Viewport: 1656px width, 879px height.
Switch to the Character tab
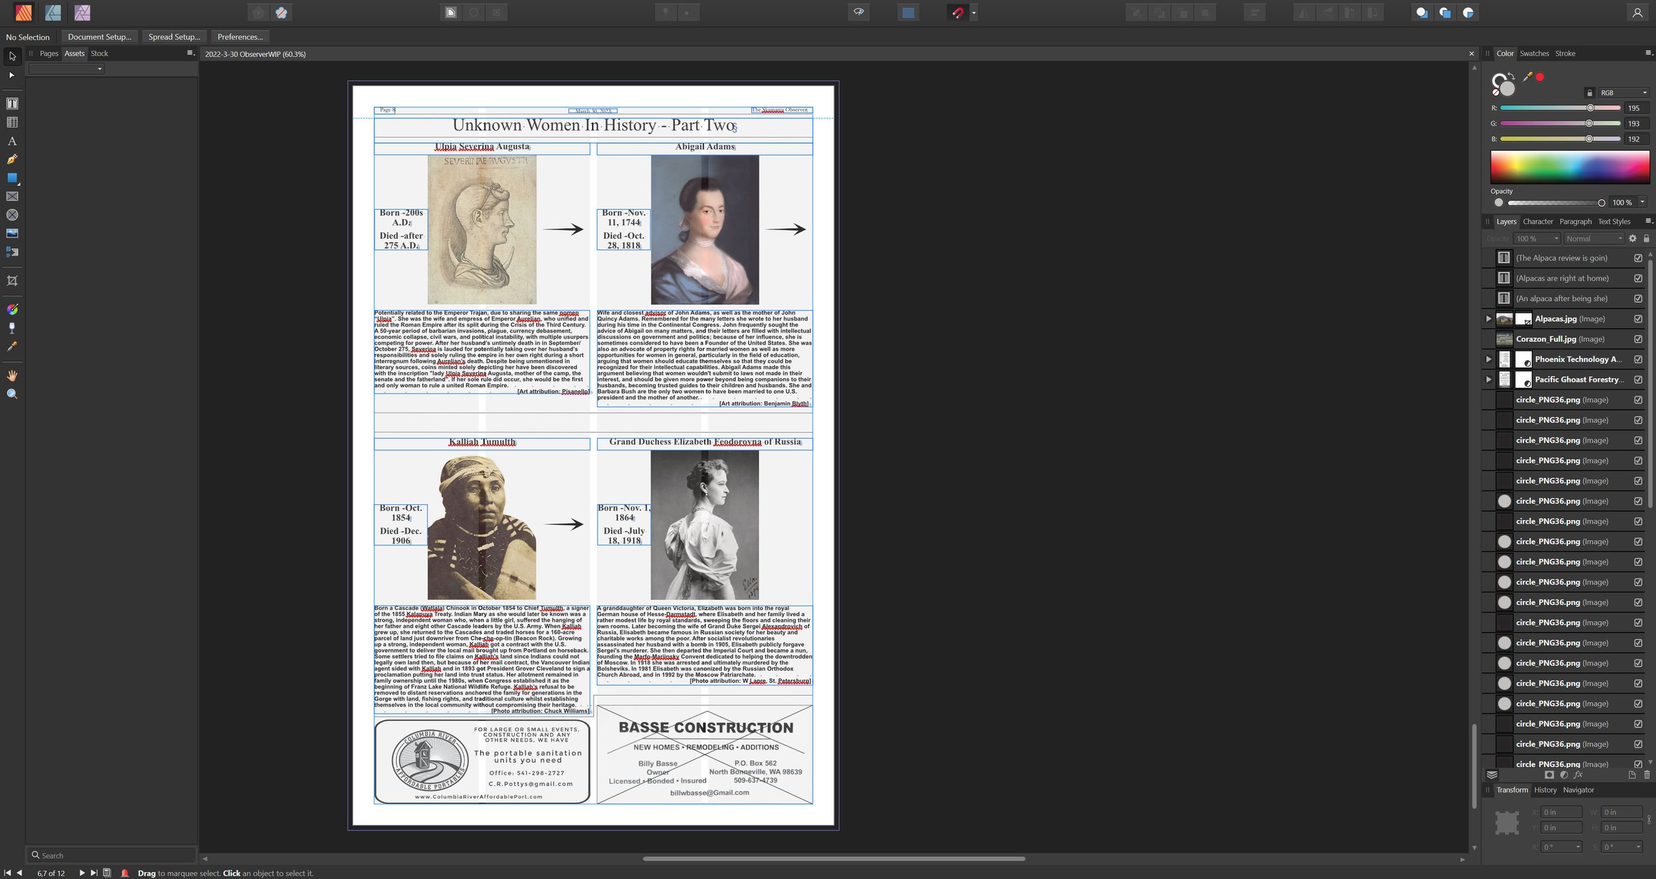[1537, 222]
